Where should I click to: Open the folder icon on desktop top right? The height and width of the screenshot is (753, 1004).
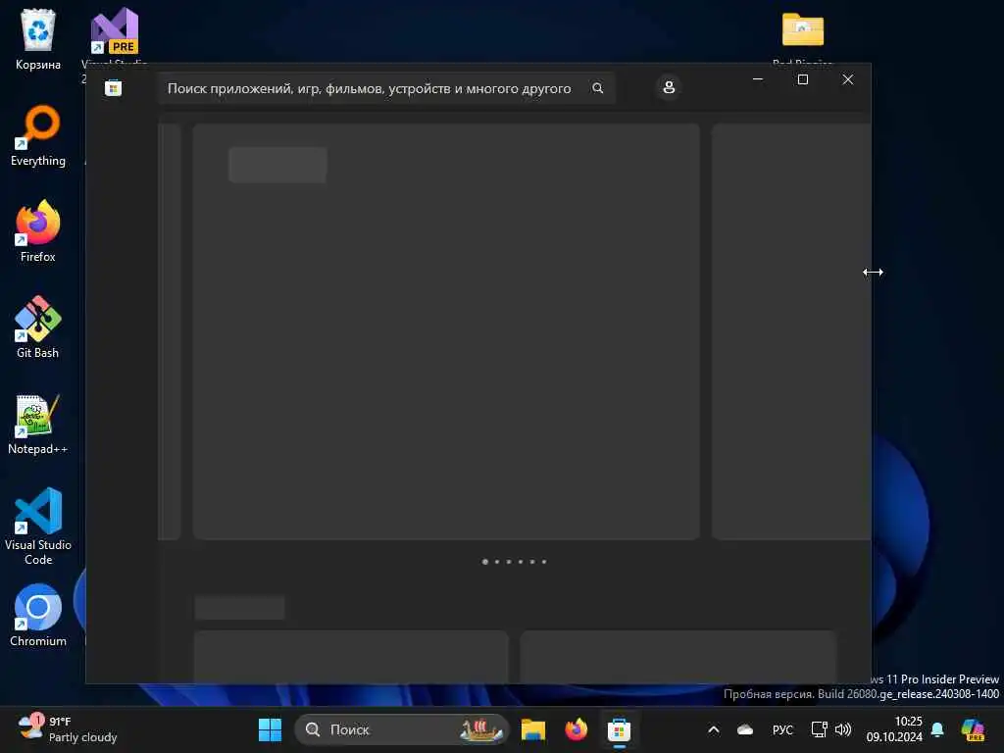[x=802, y=30]
